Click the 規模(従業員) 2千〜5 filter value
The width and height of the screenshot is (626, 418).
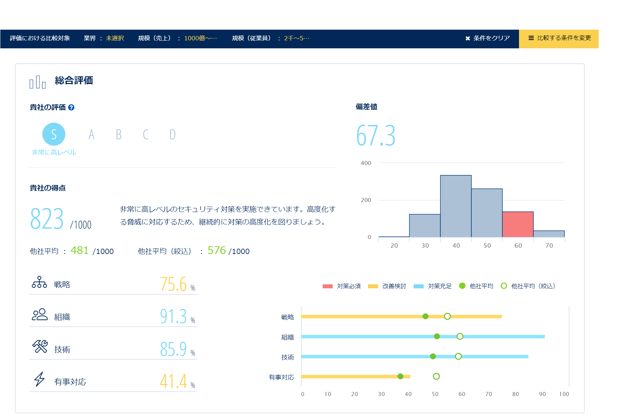(x=297, y=38)
